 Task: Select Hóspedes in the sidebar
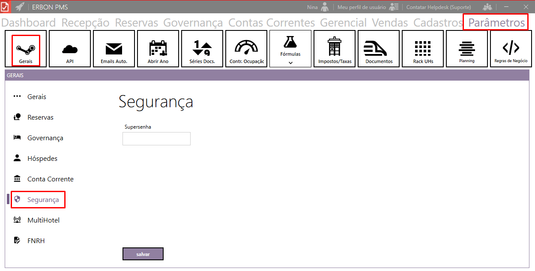[42, 159]
